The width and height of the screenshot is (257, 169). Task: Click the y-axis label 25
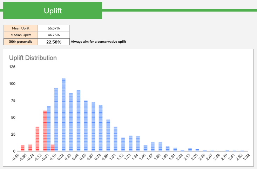[13, 134]
